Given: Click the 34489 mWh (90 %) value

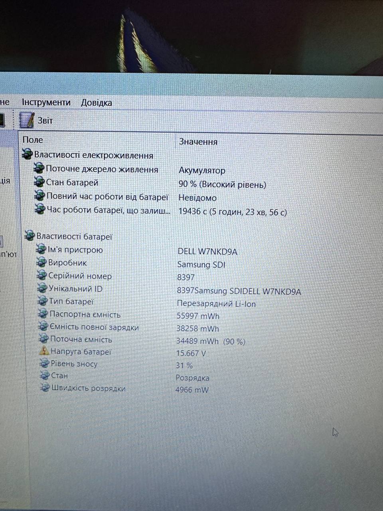Looking at the screenshot, I should [211, 341].
